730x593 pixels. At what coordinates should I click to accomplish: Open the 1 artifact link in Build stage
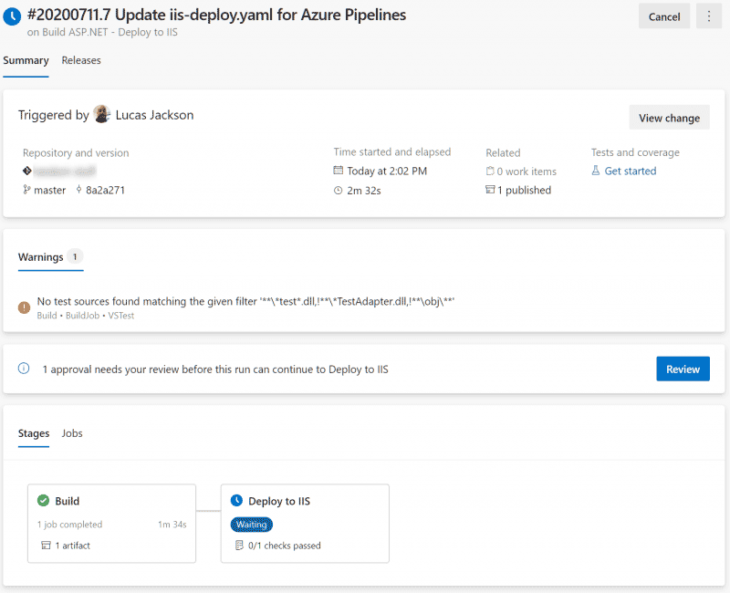tap(72, 546)
